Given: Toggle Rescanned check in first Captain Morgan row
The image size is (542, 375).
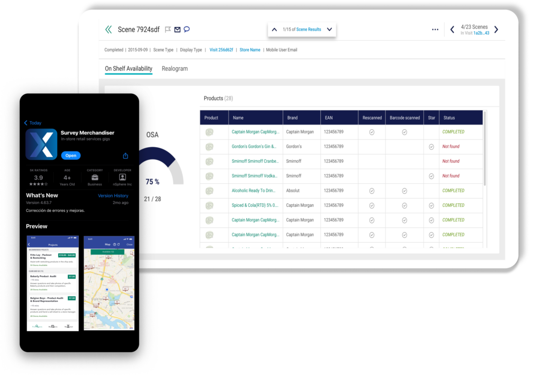Looking at the screenshot, I should point(372,132).
